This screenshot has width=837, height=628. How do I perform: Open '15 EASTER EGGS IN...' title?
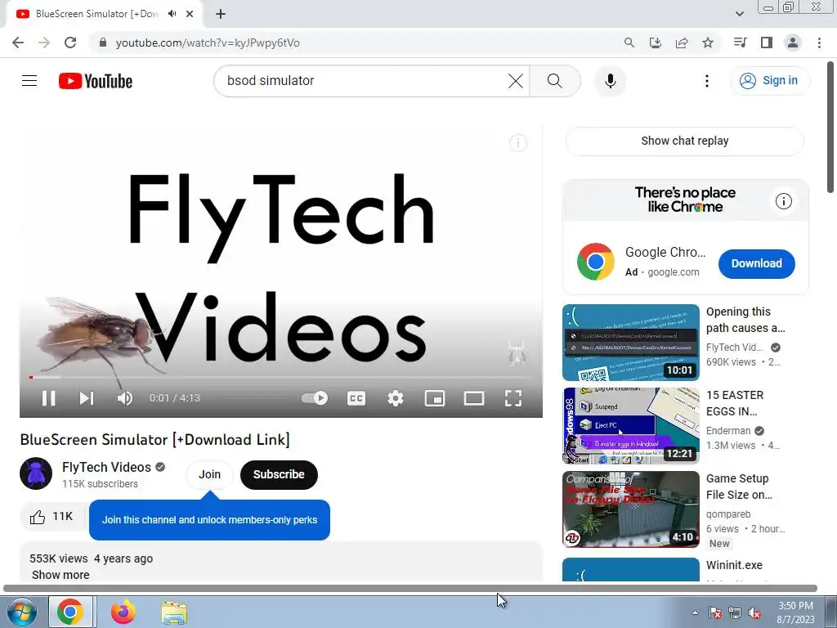[735, 403]
